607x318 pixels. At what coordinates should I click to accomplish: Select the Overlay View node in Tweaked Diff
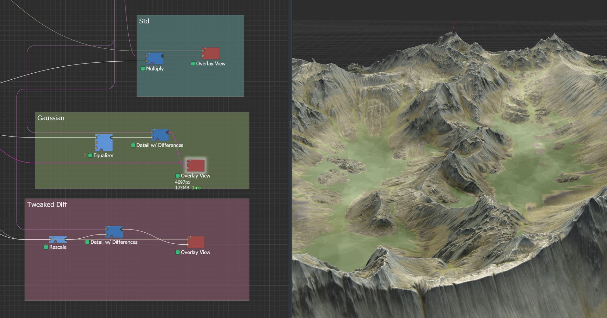coord(196,242)
